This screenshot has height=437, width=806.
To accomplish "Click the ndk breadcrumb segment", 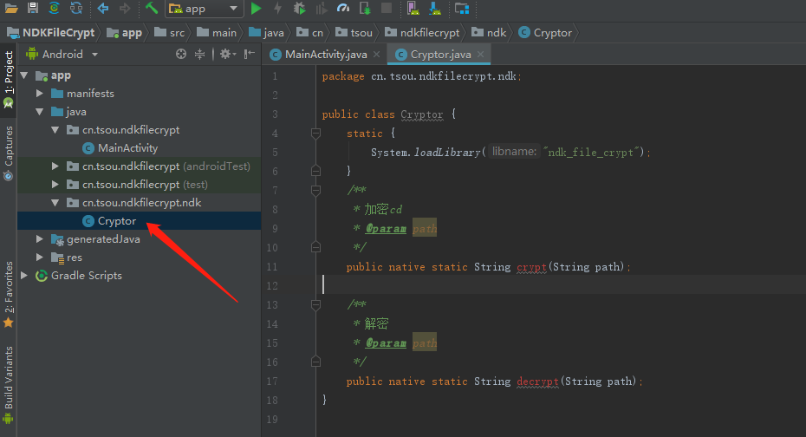I will click(x=489, y=33).
